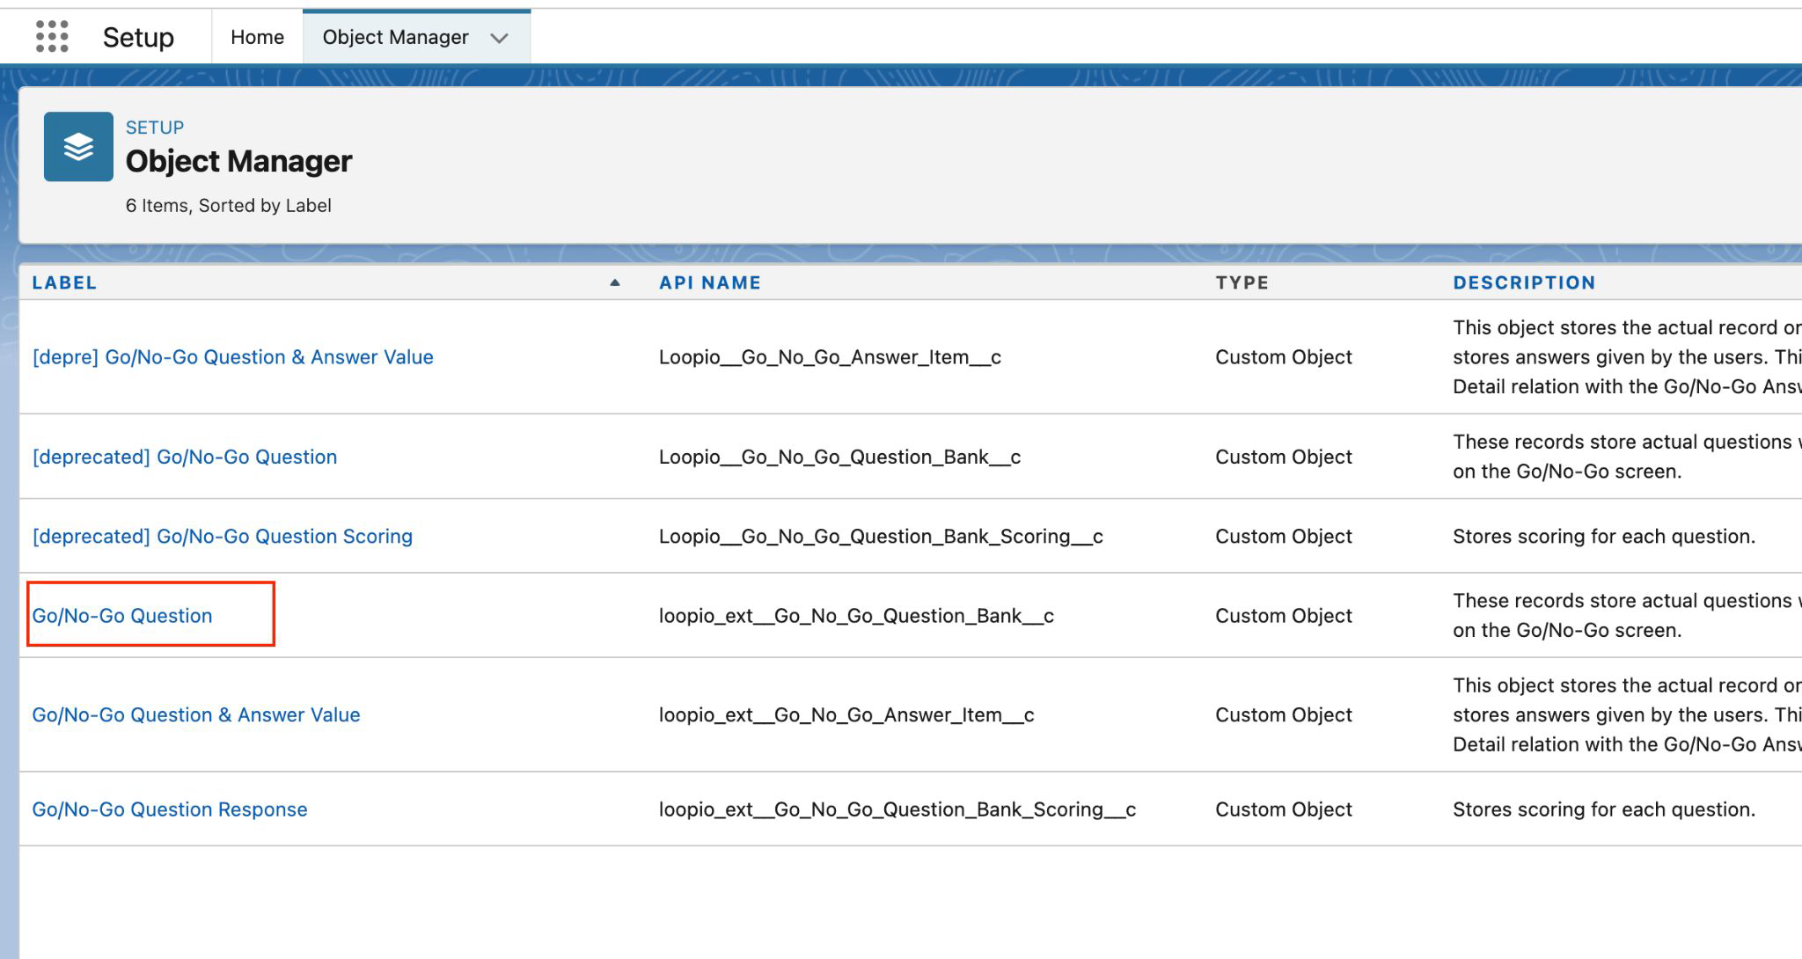Screen dimensions: 1802x959
Task: Select API name loopio_ext__Go_No_Go_Question_Bank__c
Action: point(856,615)
